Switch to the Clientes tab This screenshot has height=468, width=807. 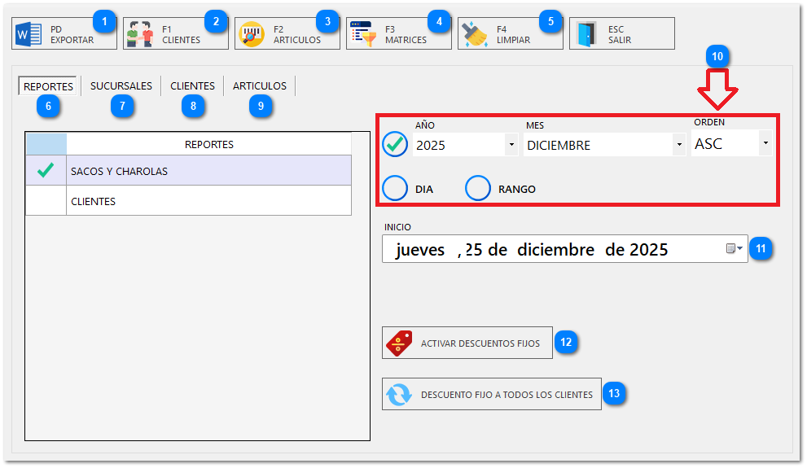point(192,86)
